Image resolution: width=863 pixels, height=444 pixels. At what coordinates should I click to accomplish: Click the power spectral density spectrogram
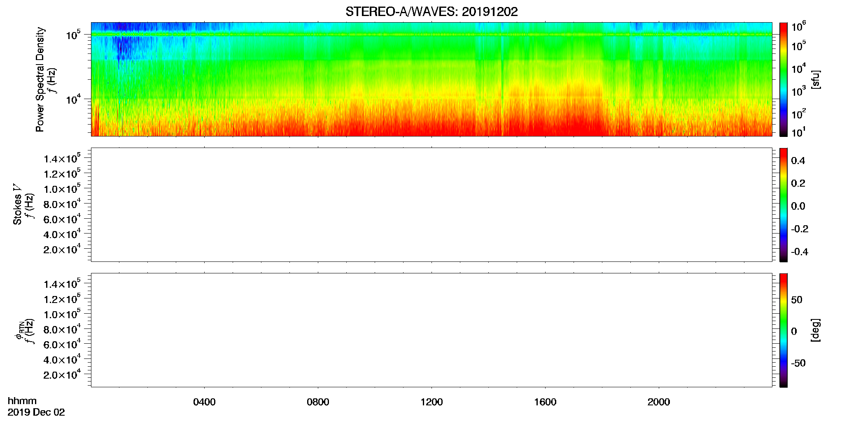431,79
